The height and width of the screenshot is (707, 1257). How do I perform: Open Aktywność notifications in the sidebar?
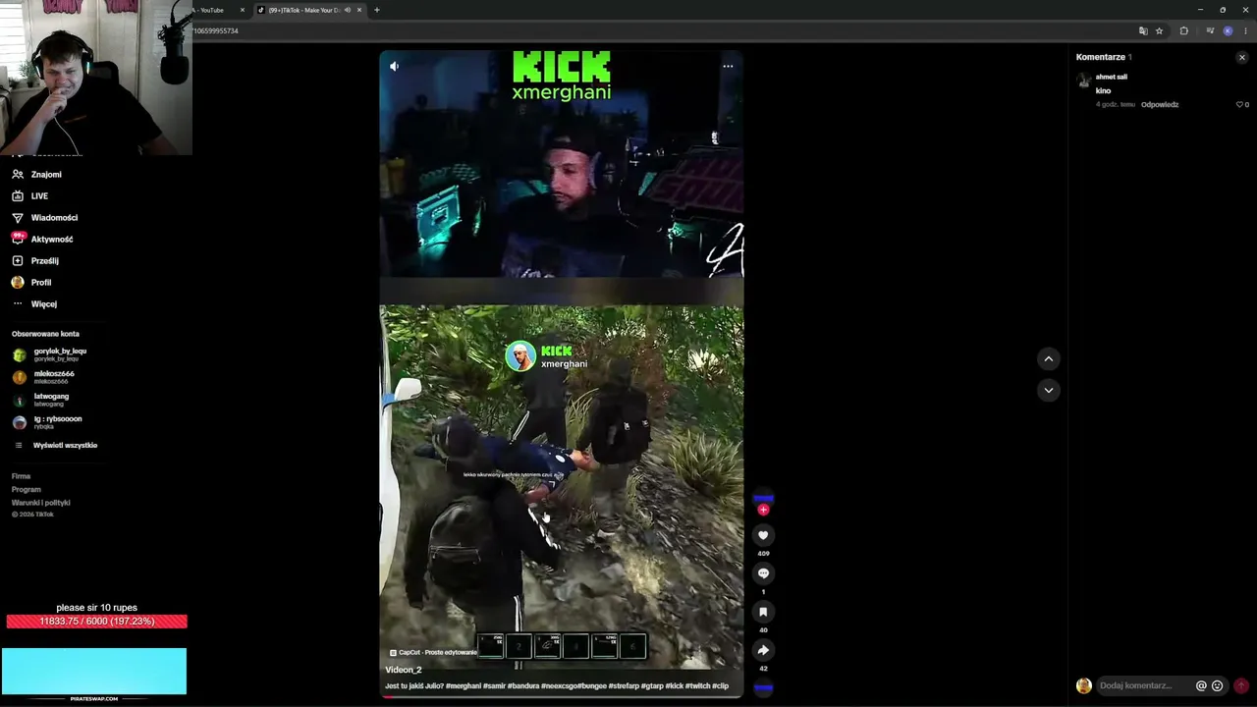52,240
